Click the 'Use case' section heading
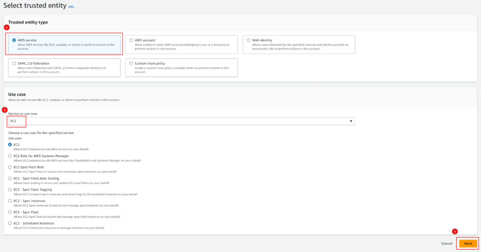Image resolution: width=481 pixels, height=252 pixels. [17, 94]
